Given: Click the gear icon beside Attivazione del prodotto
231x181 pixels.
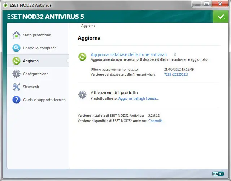Looking at the screenshot, I should point(82,94).
